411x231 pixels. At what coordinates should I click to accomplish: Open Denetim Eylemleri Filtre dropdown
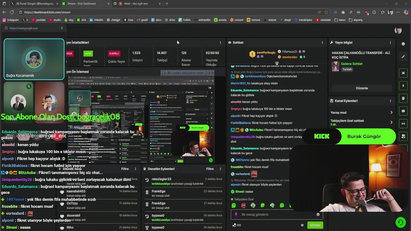click(210, 169)
